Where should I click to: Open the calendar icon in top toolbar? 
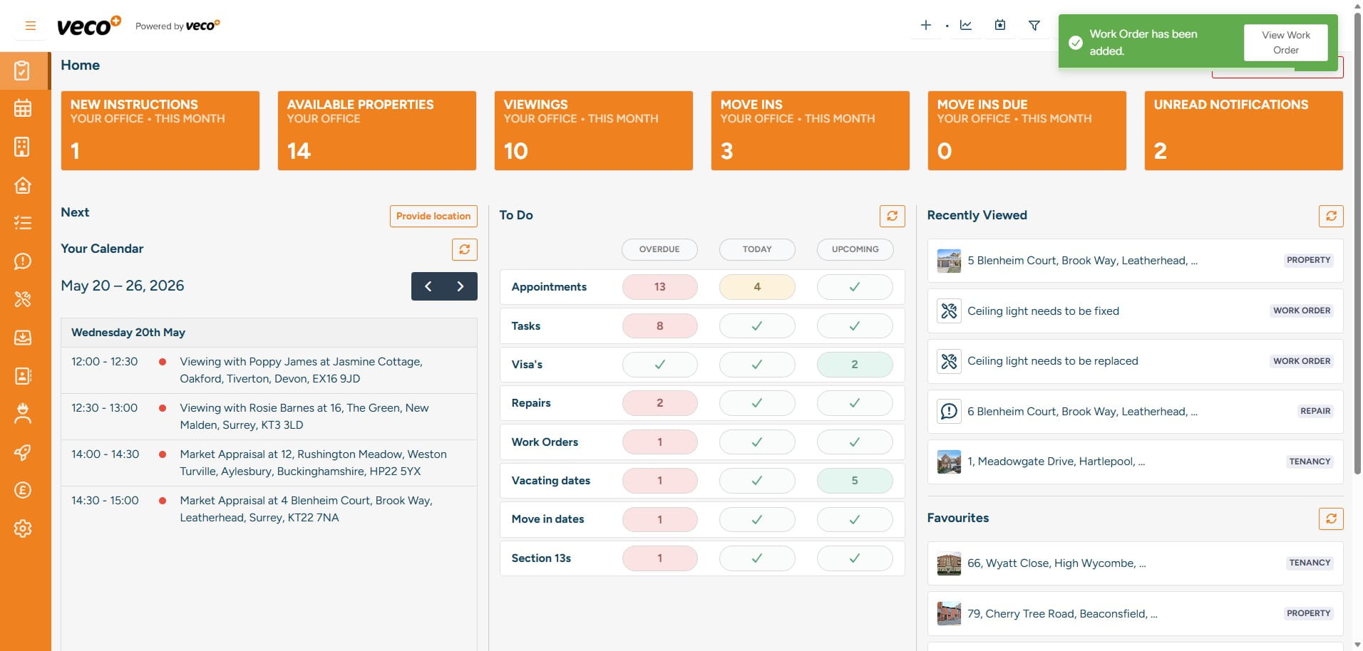(1000, 26)
